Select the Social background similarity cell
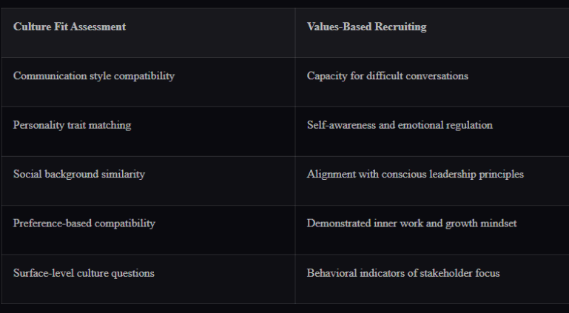569x313 pixels. pos(79,175)
